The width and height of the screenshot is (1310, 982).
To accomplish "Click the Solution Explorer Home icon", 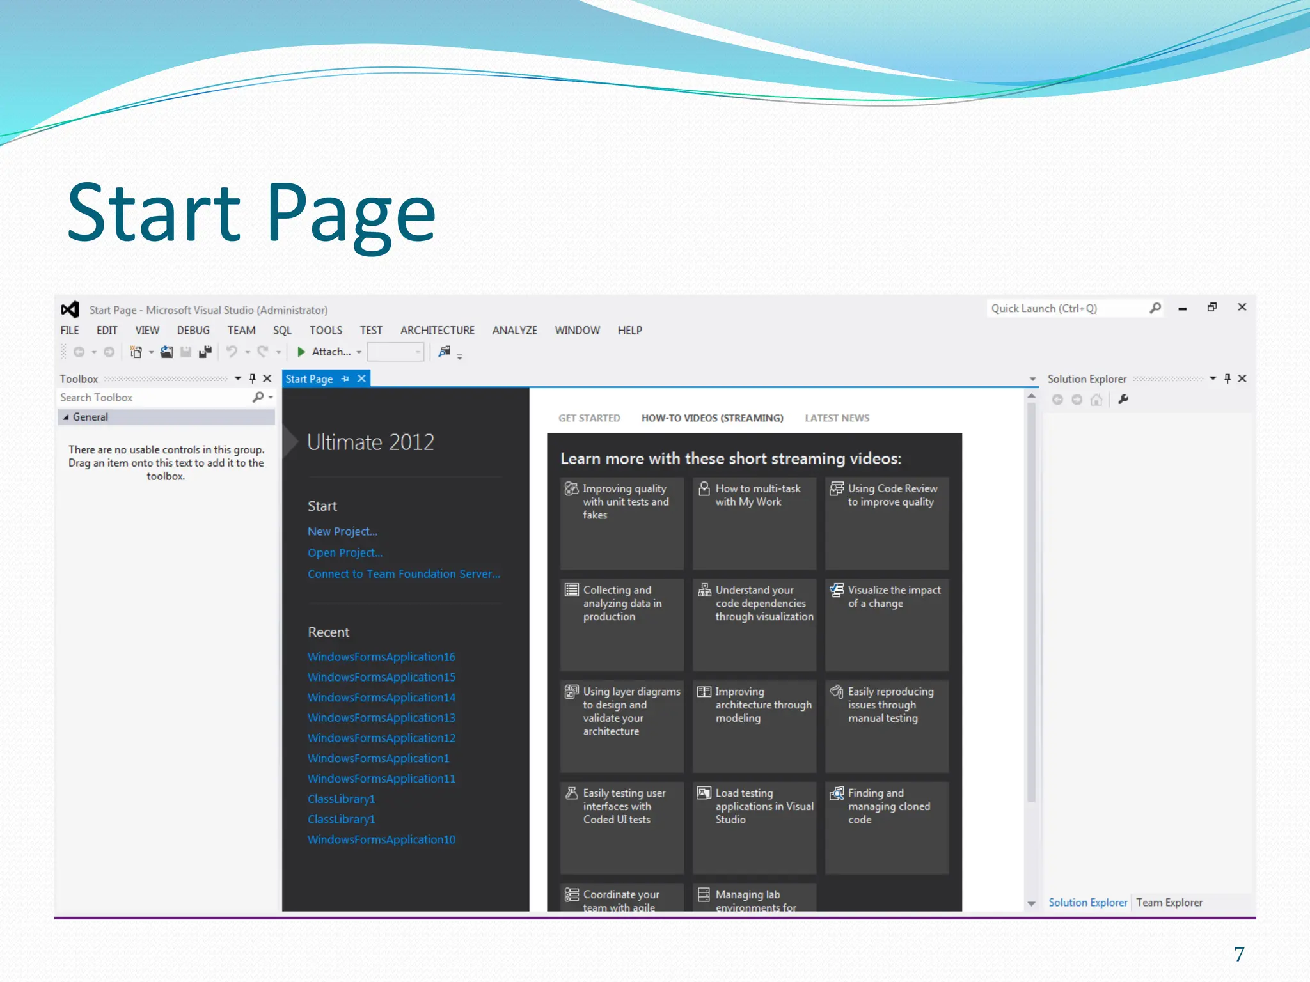I will (x=1096, y=400).
